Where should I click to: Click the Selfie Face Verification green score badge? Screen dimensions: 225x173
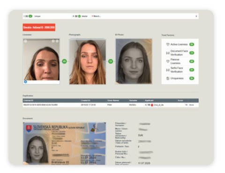pos(192,70)
